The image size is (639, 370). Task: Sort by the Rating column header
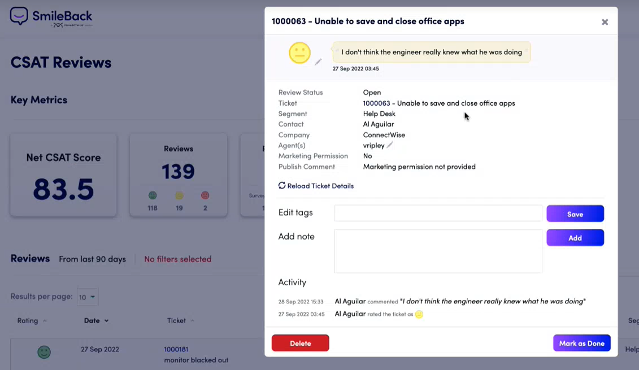point(32,321)
